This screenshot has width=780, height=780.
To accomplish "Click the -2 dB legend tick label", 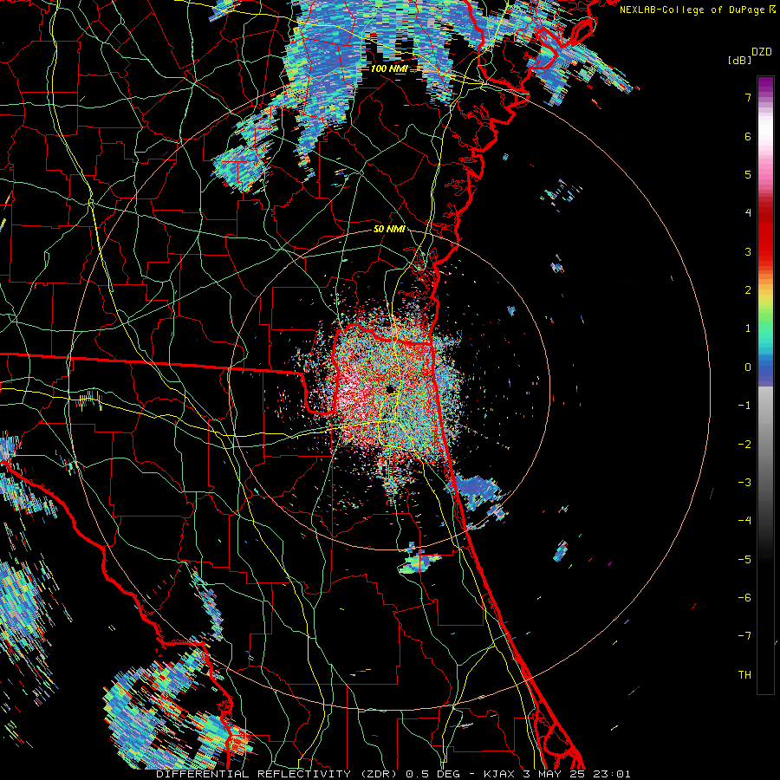I will click(x=744, y=445).
